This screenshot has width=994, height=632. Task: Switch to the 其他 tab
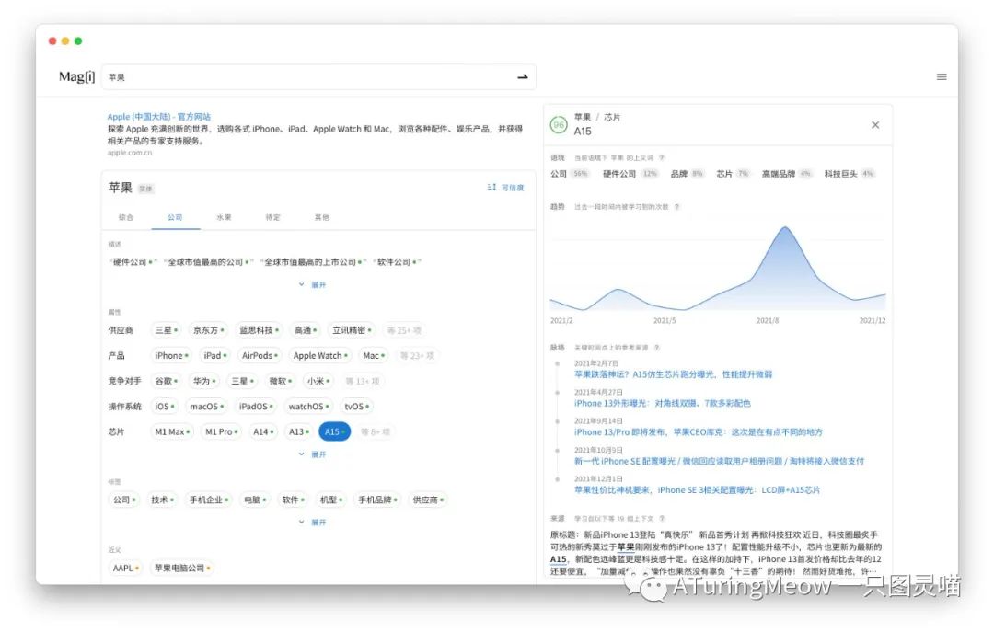[x=322, y=217]
